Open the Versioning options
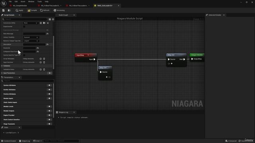Image resolution: width=255 pixels, height=143 pixels. coord(59,10)
